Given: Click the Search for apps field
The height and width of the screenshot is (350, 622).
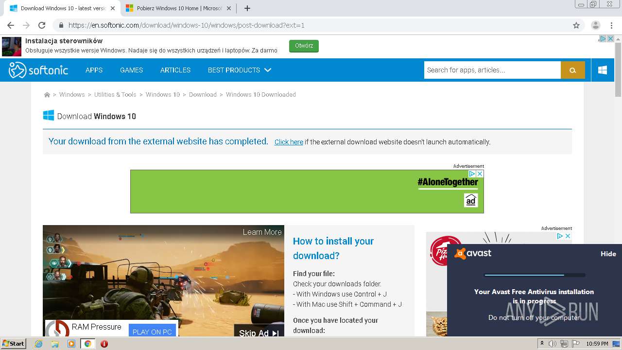Looking at the screenshot, I should (x=492, y=70).
